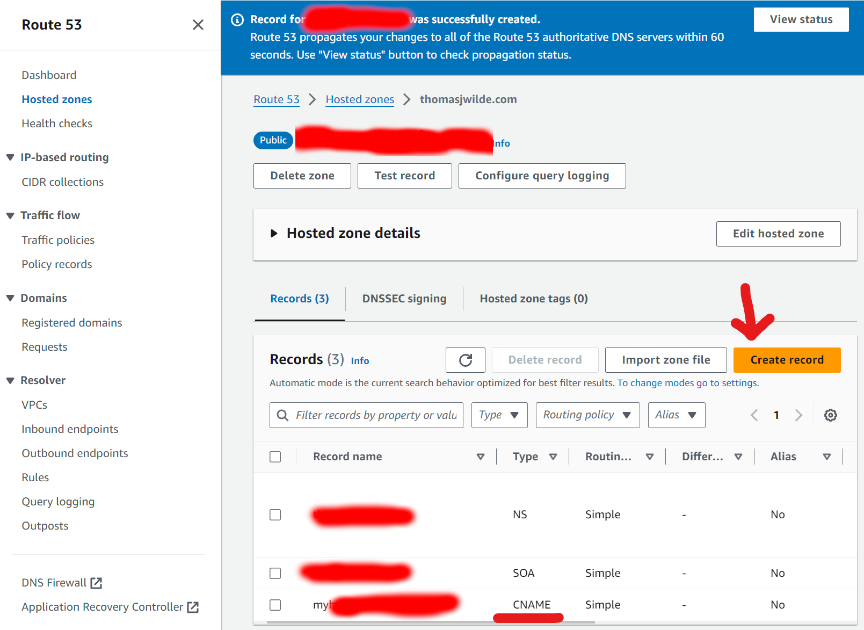Close the Route 53 navigation panel
This screenshot has height=630, width=864.
[198, 25]
